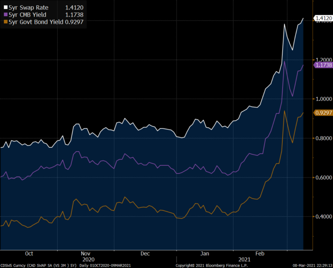Click the orange 5yr Govt Bond Yield swatch

point(5,21)
